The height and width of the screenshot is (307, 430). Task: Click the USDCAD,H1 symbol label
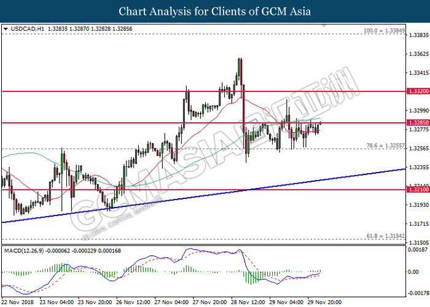28,29
